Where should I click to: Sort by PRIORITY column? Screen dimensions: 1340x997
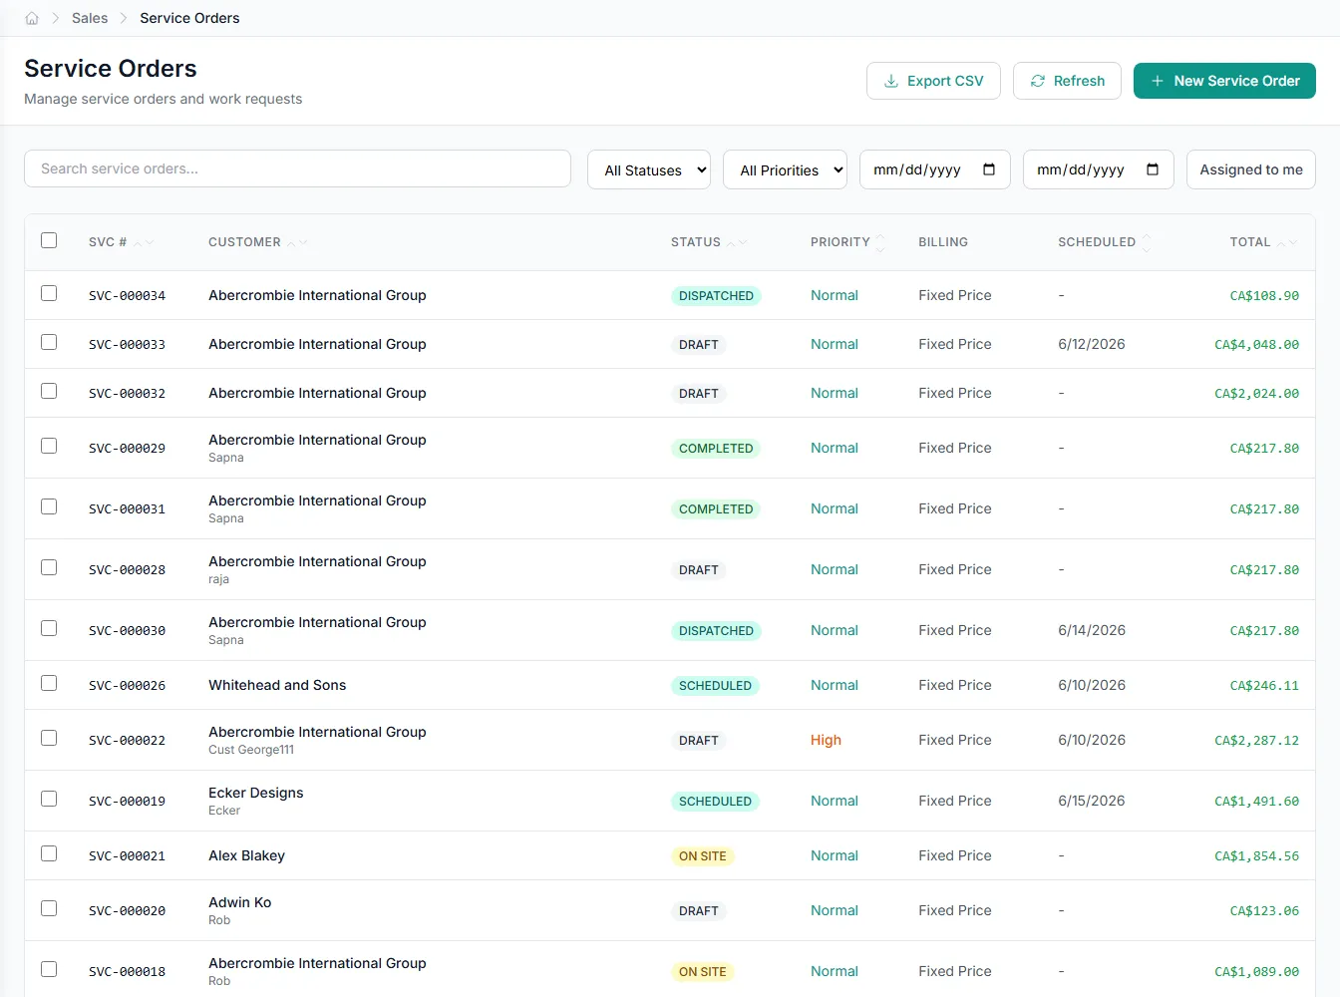[847, 242]
